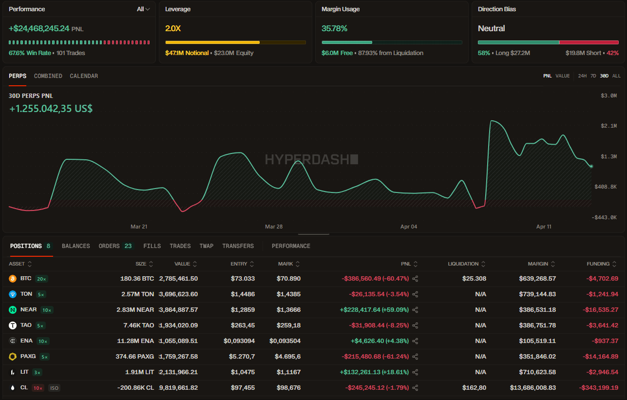Click share icon for LIT position
Screen dimensions: 627x400
[x=415, y=372]
